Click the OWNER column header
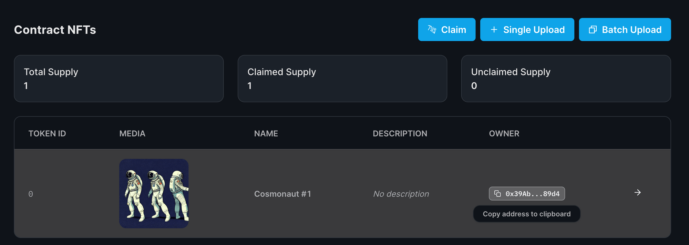 point(504,134)
